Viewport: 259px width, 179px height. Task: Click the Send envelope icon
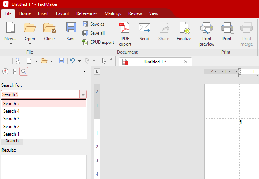(144, 27)
